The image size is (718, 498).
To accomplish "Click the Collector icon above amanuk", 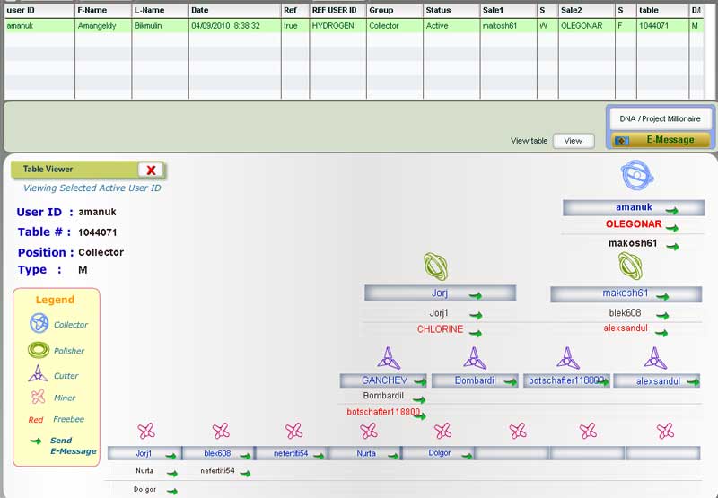I will click(635, 176).
